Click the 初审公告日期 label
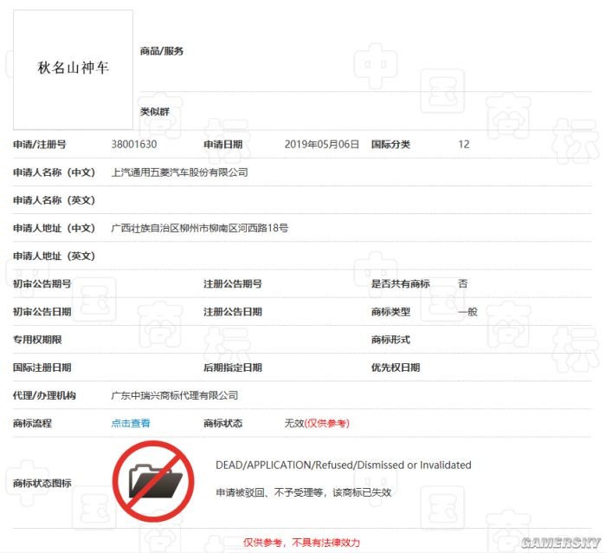Image resolution: width=606 pixels, height=553 pixels. click(42, 311)
